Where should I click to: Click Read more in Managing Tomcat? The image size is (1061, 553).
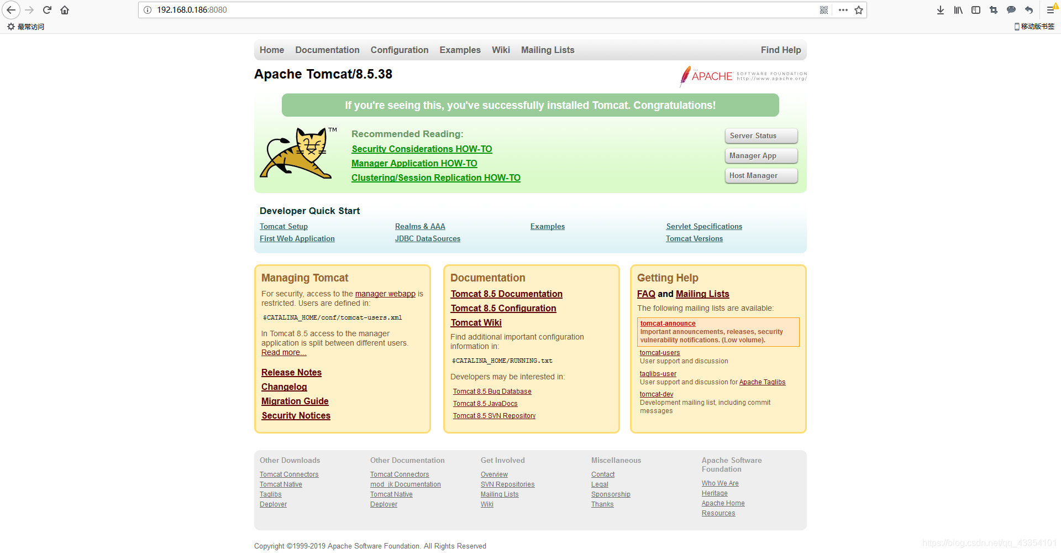tap(283, 352)
